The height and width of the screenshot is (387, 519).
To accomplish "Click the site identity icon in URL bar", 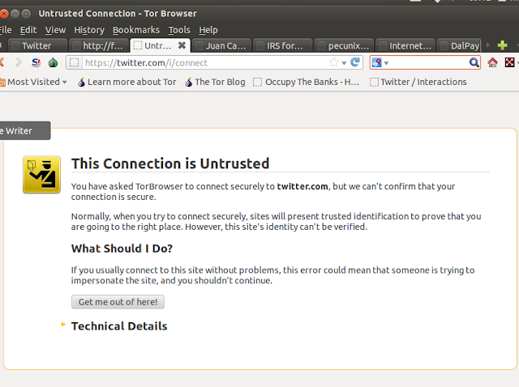I will click(x=74, y=62).
